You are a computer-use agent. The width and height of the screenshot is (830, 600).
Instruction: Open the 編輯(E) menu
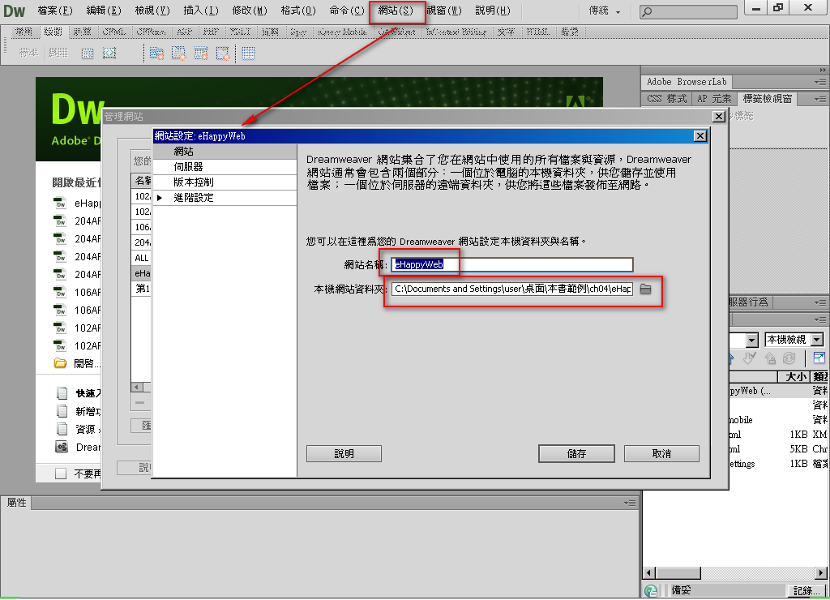click(x=104, y=11)
